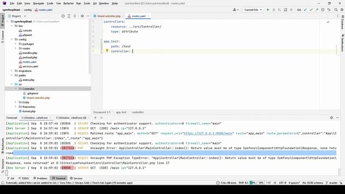Open editor tabs more options (three dots)
This screenshot has width=345, height=194.
click(x=337, y=16)
